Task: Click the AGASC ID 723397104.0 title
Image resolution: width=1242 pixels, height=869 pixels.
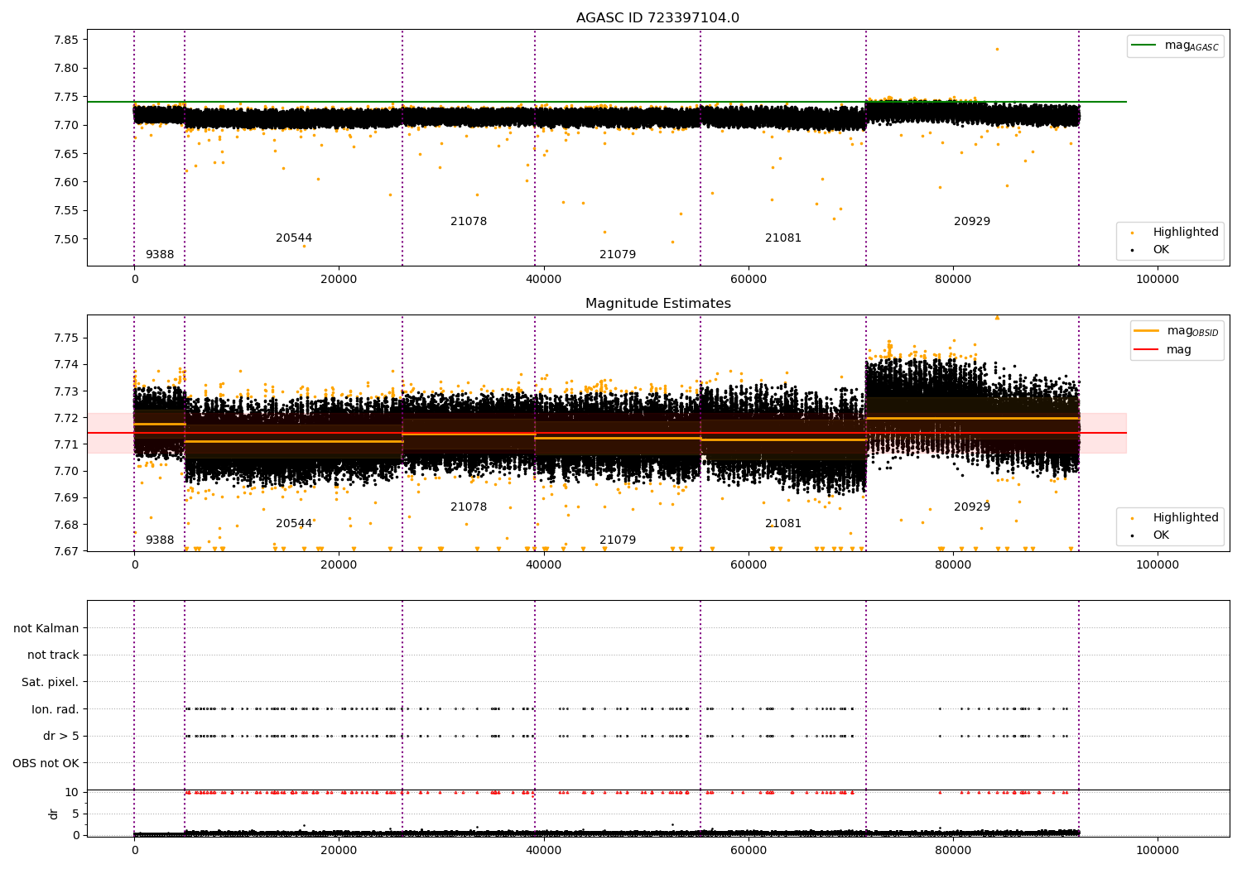Action: click(x=658, y=18)
